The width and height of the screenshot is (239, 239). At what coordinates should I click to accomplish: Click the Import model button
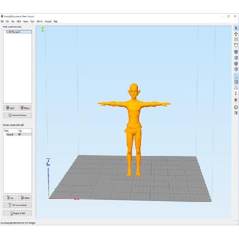coord(10,108)
